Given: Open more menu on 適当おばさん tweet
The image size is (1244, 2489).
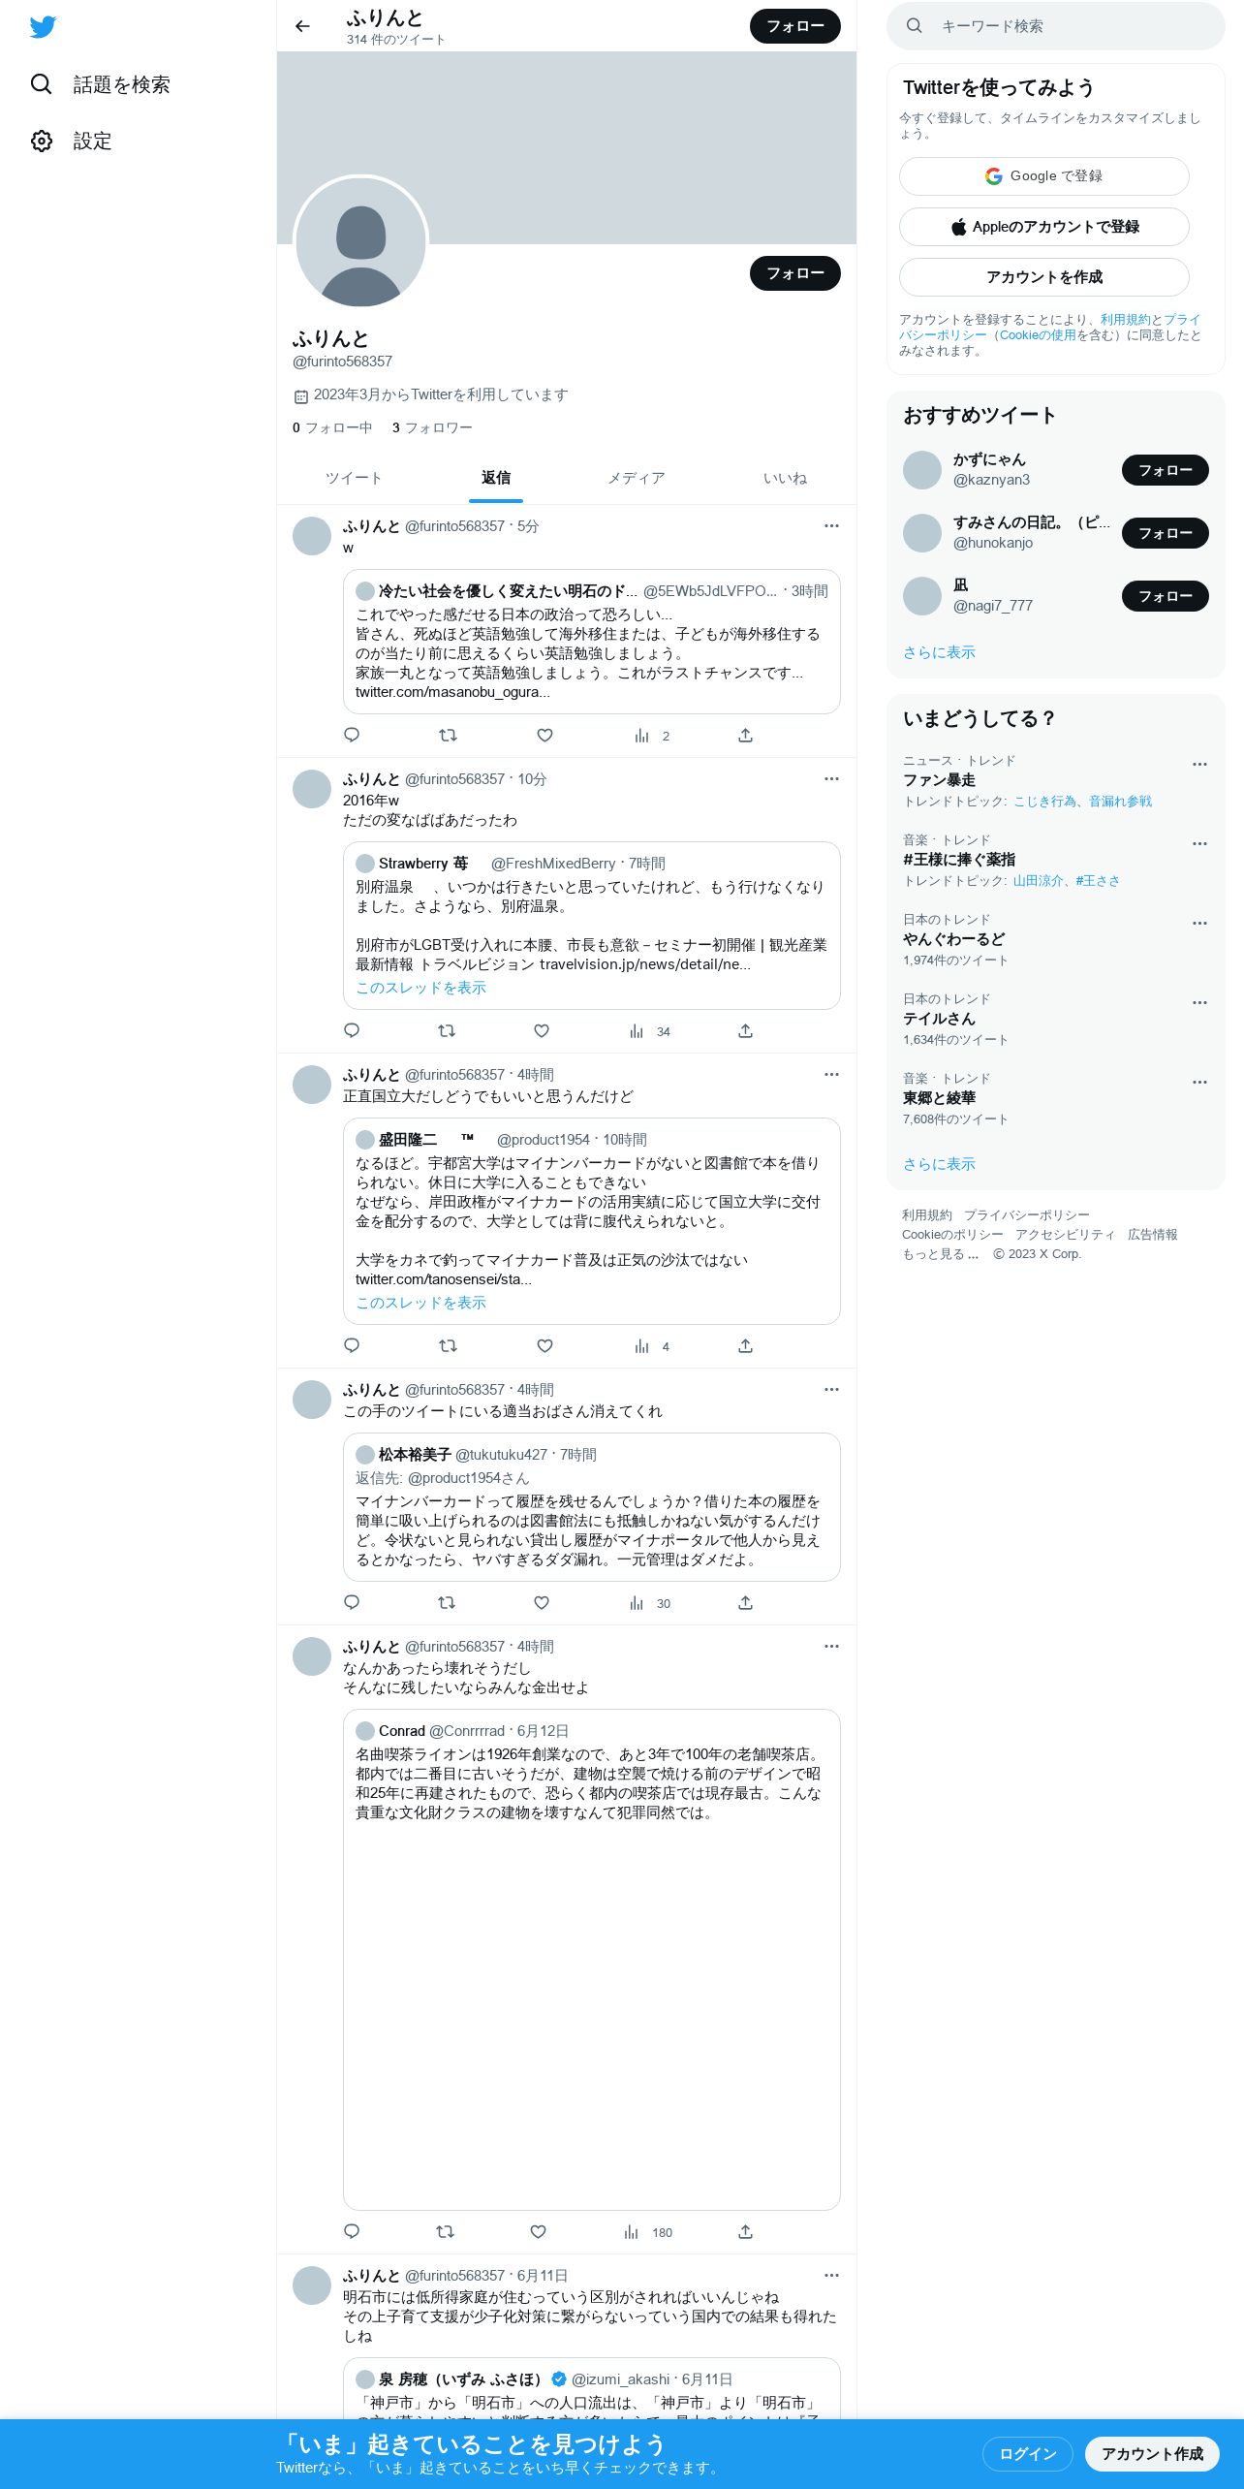Looking at the screenshot, I should (x=831, y=1389).
